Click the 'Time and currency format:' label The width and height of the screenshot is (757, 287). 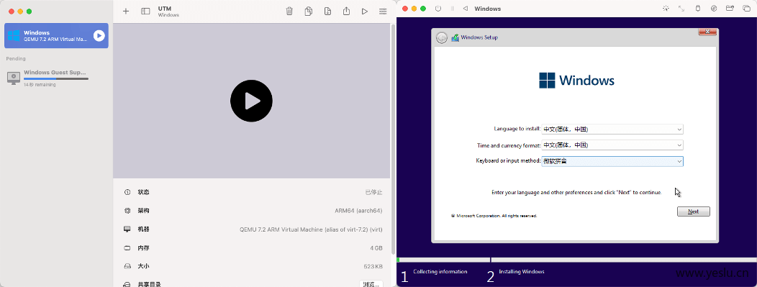pos(509,145)
